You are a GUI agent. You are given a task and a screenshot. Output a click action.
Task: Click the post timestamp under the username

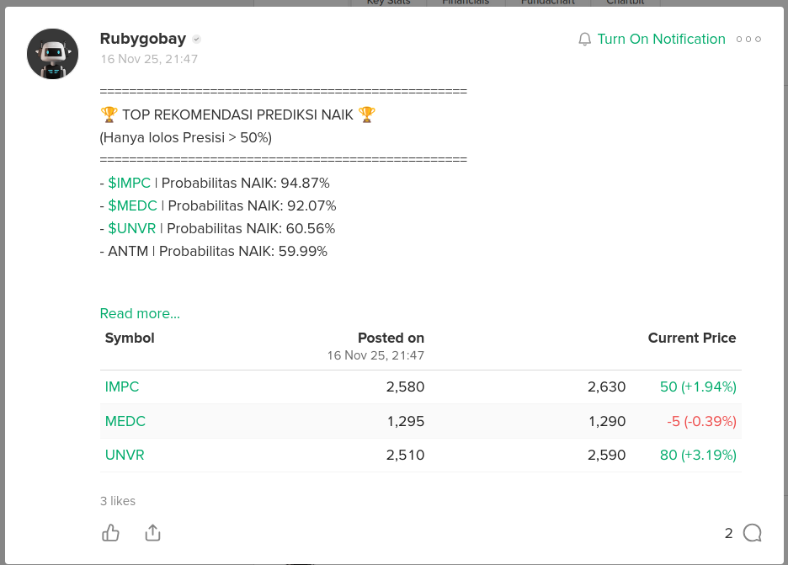[149, 59]
